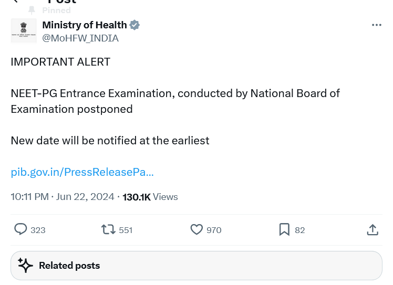Viewport: 393px width, 285px height.
Task: Expand the Related posts section
Action: [x=196, y=266]
